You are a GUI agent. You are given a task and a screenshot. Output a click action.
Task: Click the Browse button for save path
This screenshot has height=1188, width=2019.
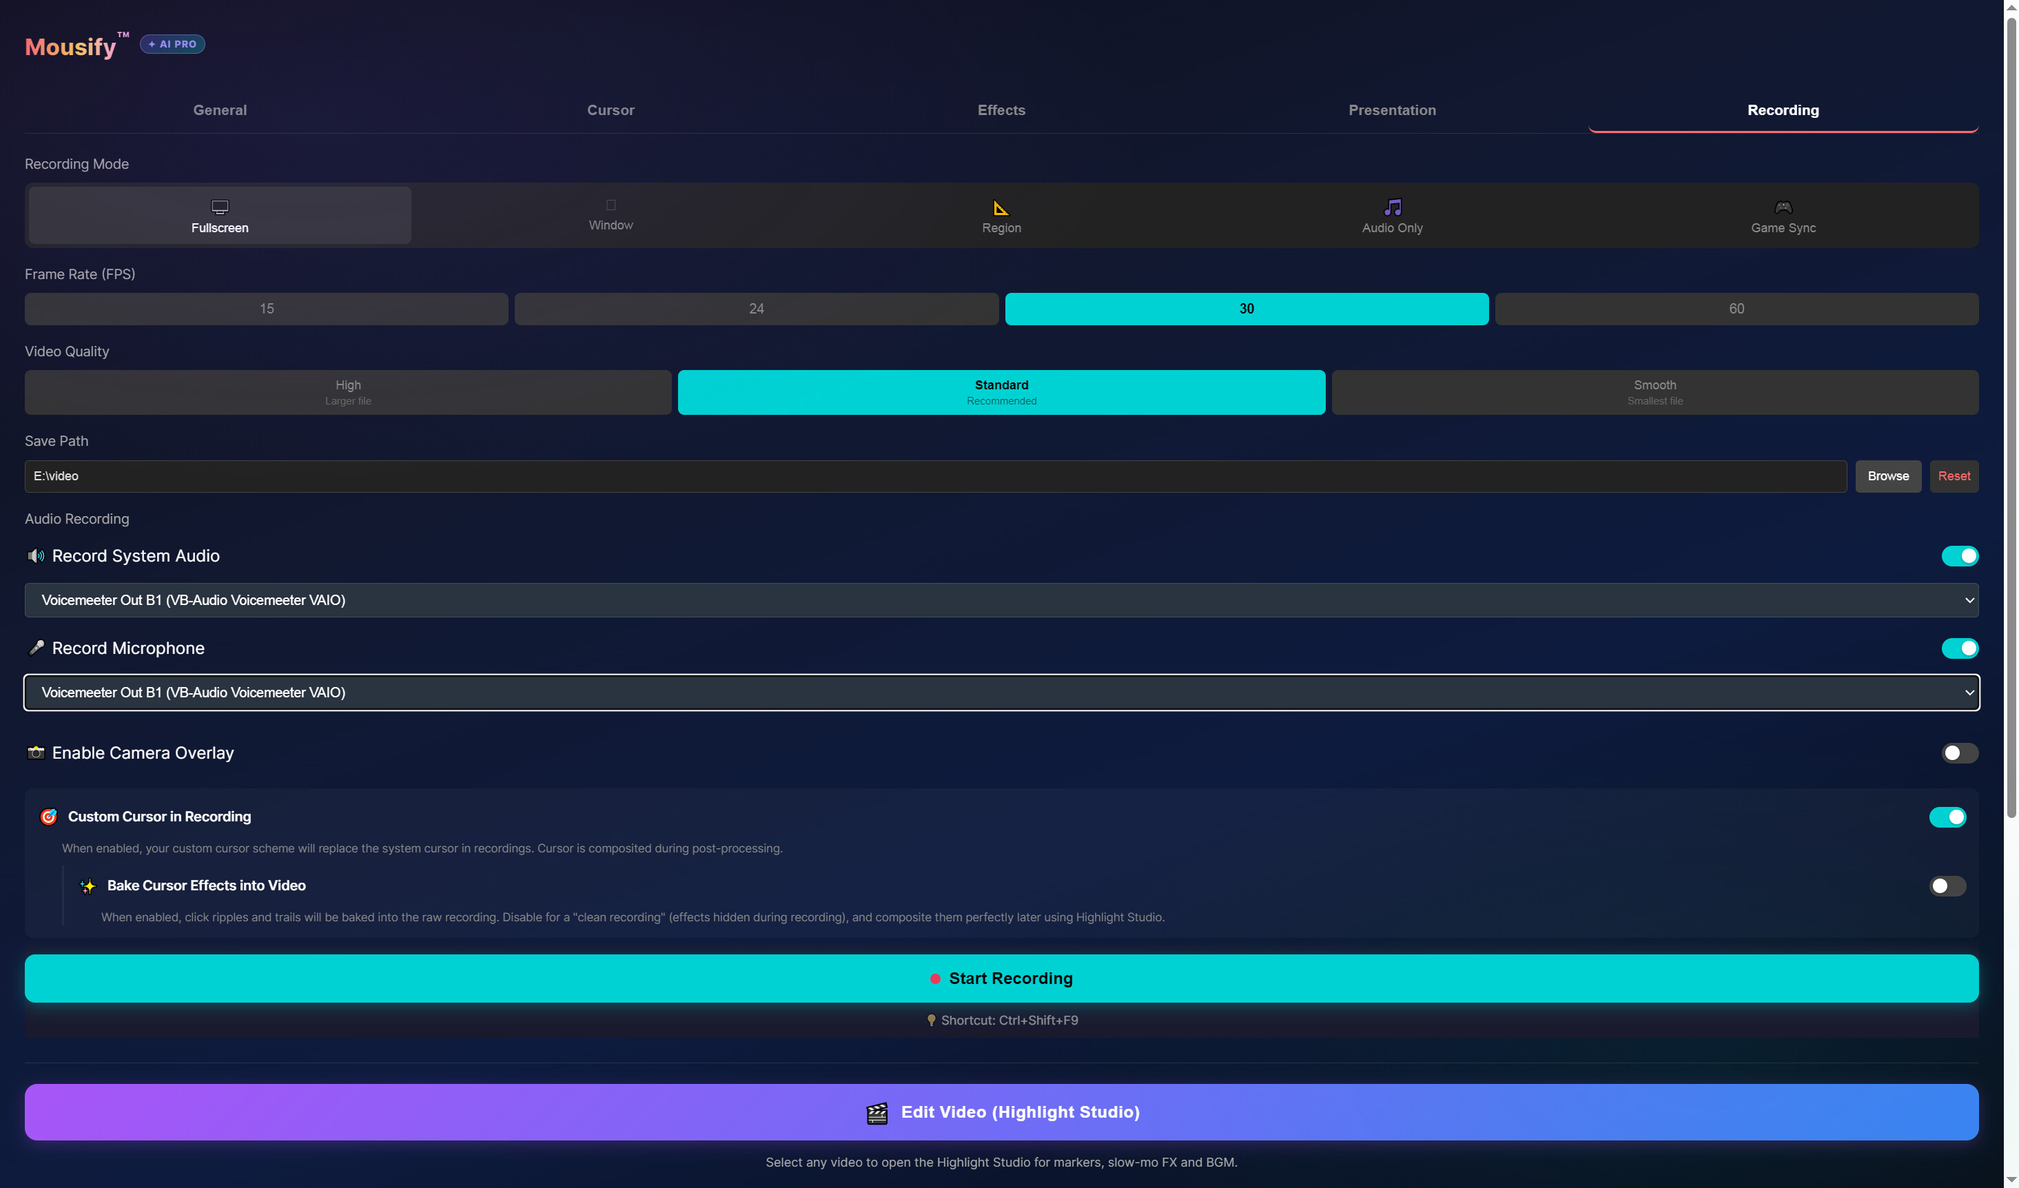click(x=1888, y=477)
